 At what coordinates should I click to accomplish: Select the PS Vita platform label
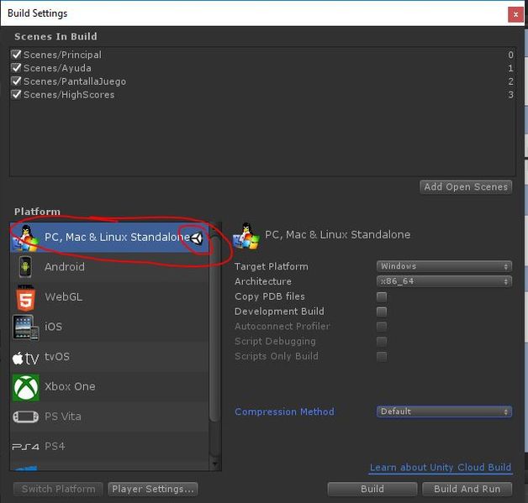[x=63, y=417]
